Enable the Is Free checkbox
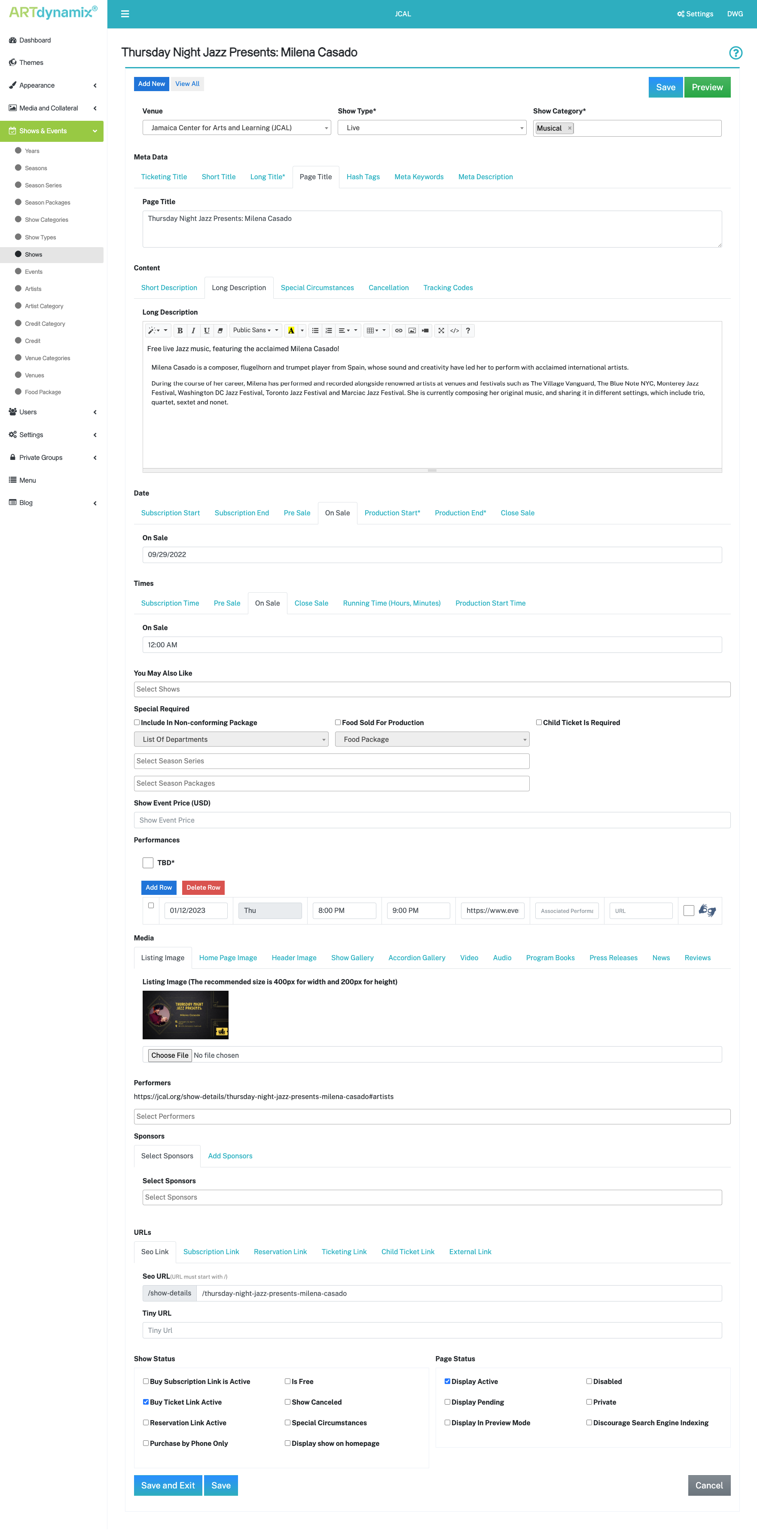The height and width of the screenshot is (1531, 757). [x=287, y=1381]
